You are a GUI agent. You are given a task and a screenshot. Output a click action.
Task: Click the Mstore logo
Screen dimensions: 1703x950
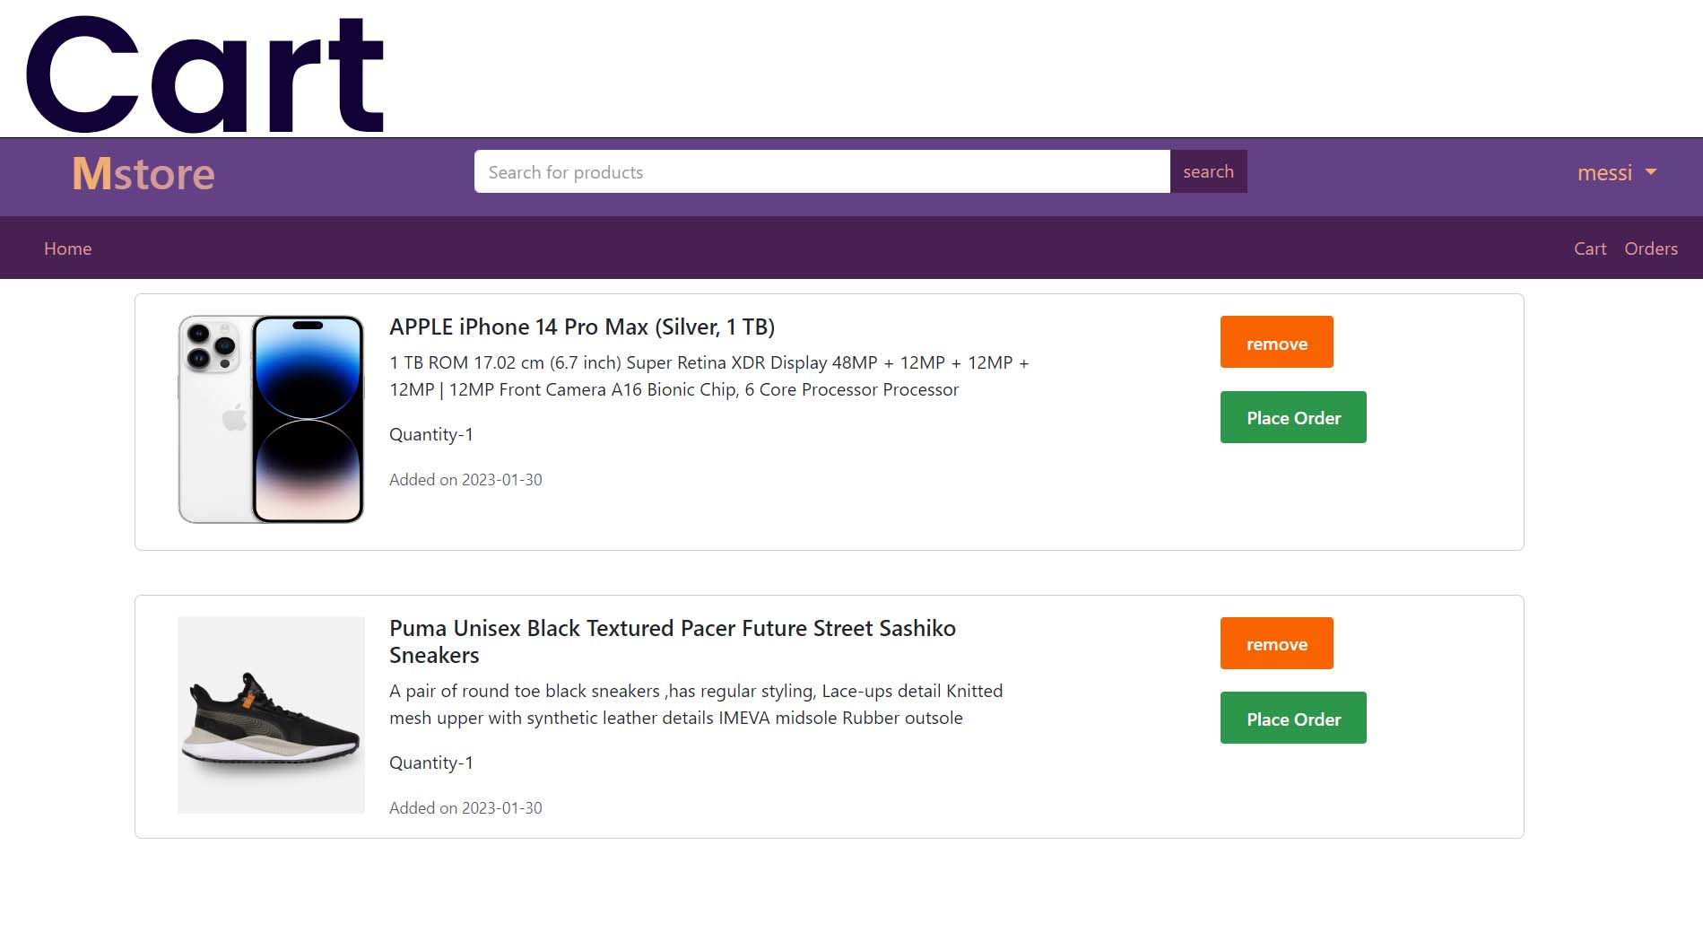click(143, 173)
